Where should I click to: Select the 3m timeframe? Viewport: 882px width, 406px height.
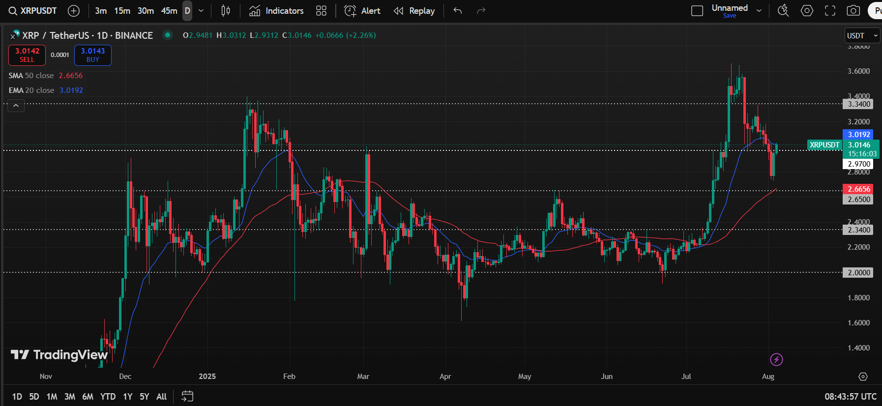(101, 11)
